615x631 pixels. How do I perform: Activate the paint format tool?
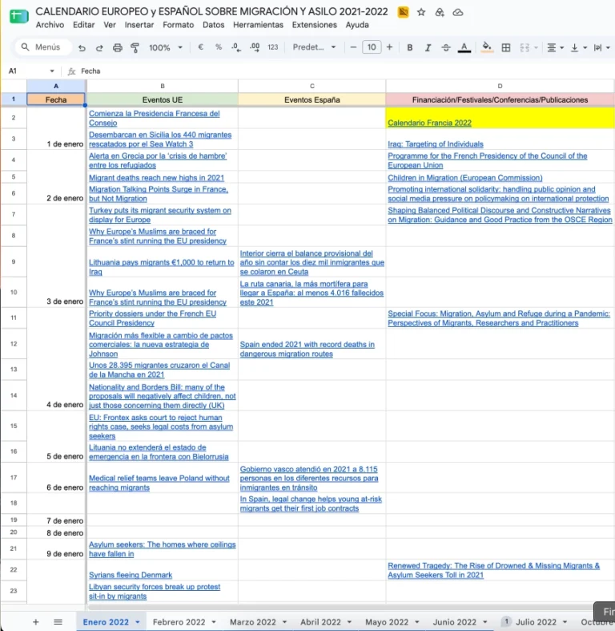coord(135,48)
